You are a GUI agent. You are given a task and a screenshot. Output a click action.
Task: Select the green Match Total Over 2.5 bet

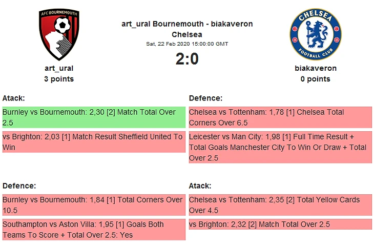(x=93, y=117)
